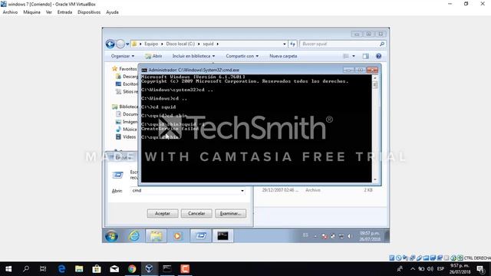This screenshot has height=276, width=491.
Task: Open the Ayuda menu
Action: coord(112,12)
